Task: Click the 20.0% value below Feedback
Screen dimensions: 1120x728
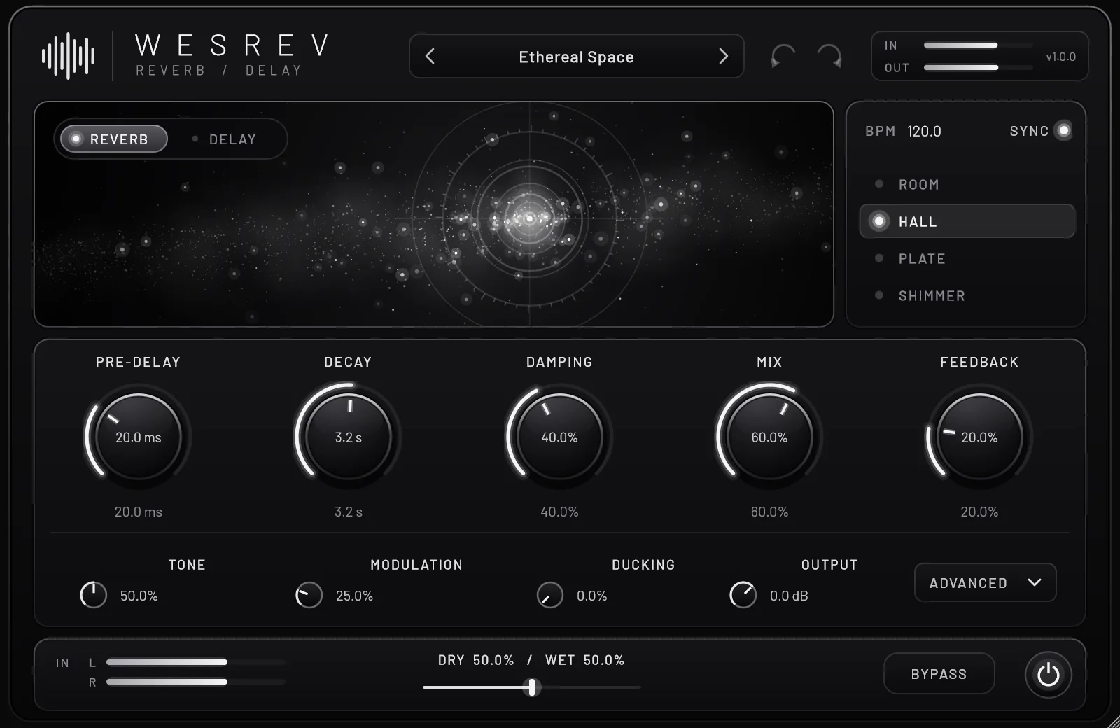Action: pos(979,512)
